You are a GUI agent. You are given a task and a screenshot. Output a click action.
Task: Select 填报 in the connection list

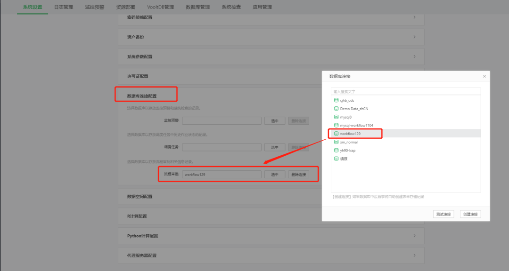tap(406, 159)
